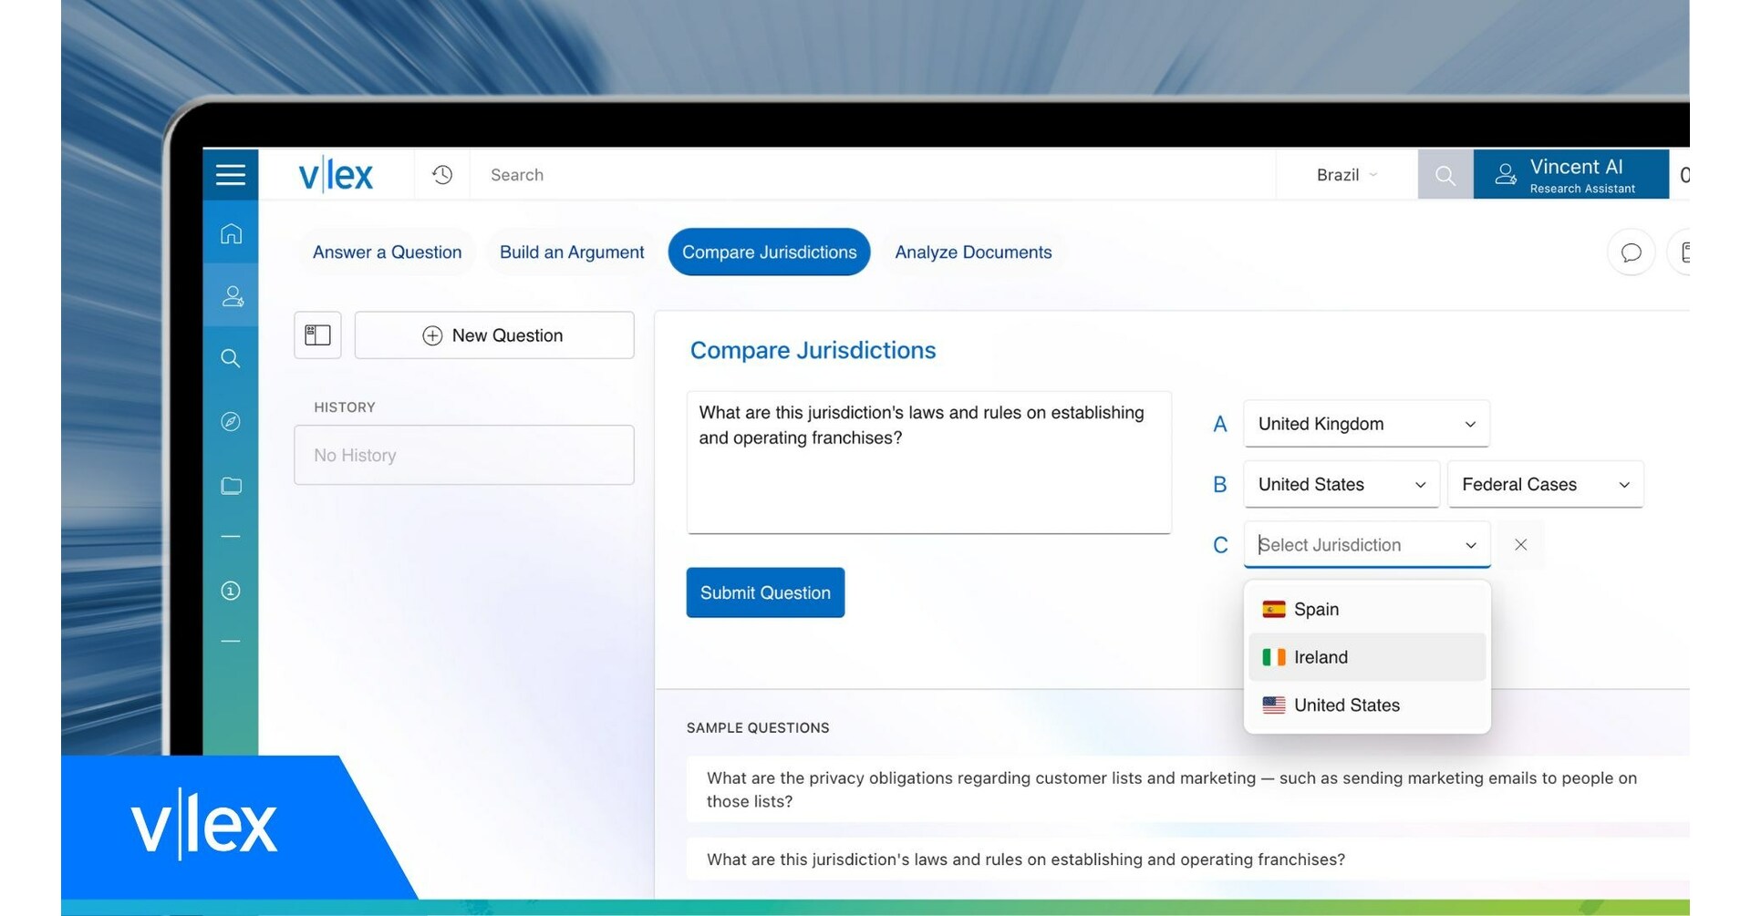
Task: Select Ireland for jurisdiction C
Action: click(1321, 656)
